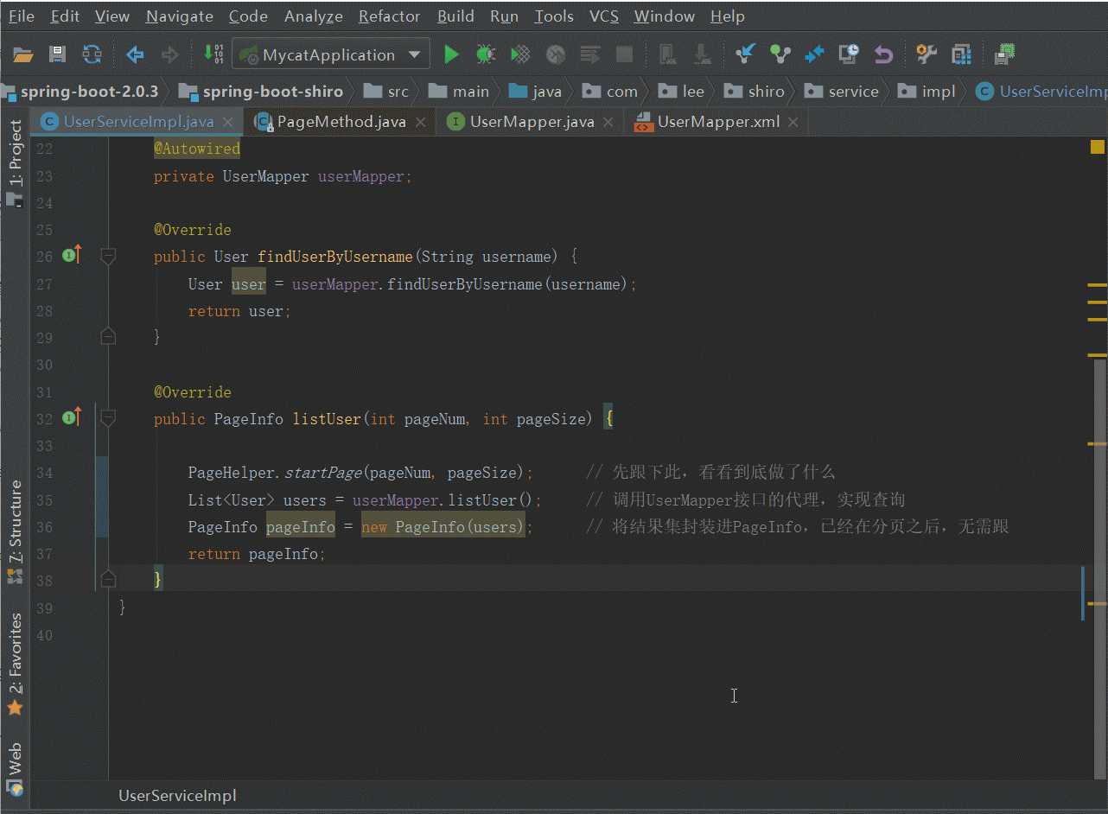Viewport: 1108px width, 814px height.
Task: Close the UserMapper.xml tab
Action: [793, 123]
